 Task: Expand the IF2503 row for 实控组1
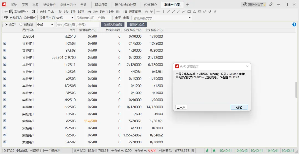click(x=5, y=43)
